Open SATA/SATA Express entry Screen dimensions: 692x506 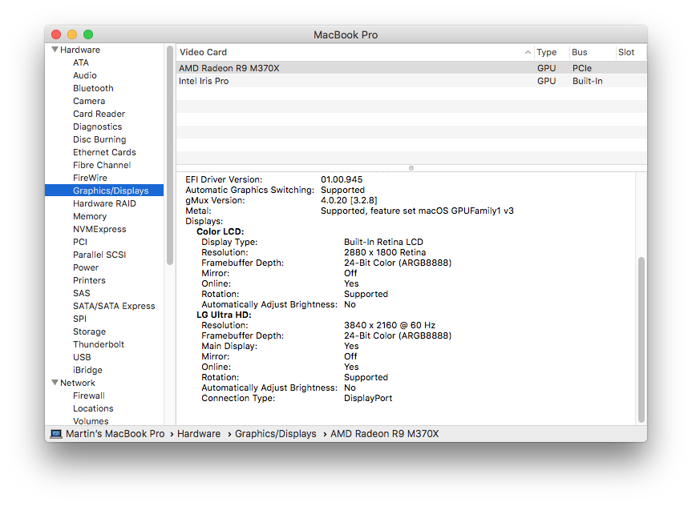(114, 306)
